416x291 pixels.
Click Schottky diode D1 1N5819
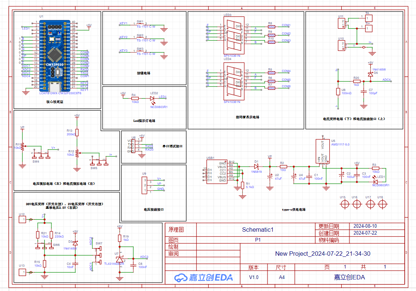tap(256, 167)
